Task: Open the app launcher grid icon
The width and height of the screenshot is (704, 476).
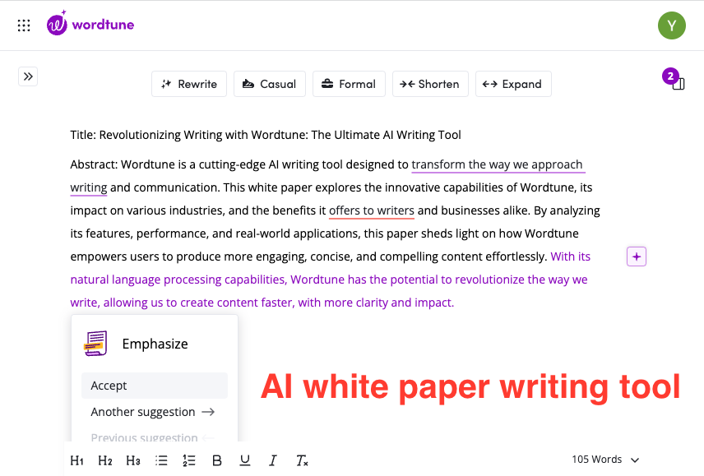Action: (x=24, y=25)
